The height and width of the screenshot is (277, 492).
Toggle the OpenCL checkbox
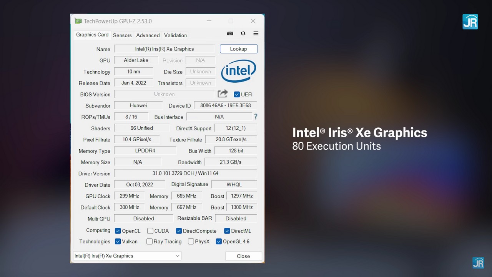coord(118,231)
